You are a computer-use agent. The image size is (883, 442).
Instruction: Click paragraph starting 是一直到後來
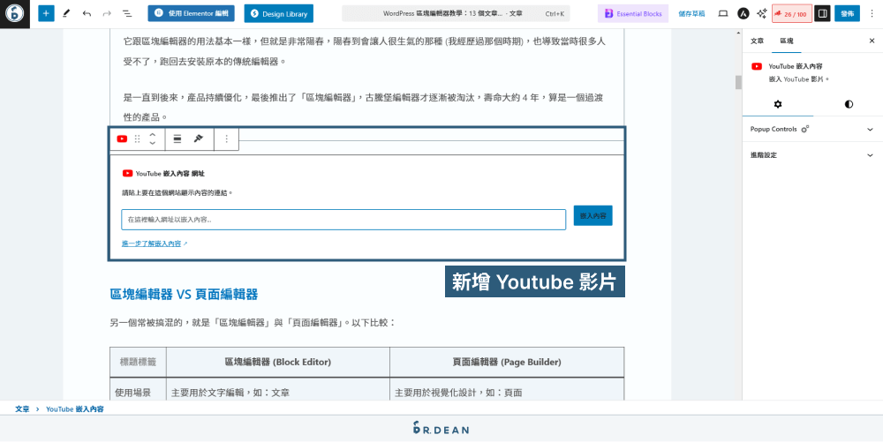365,107
